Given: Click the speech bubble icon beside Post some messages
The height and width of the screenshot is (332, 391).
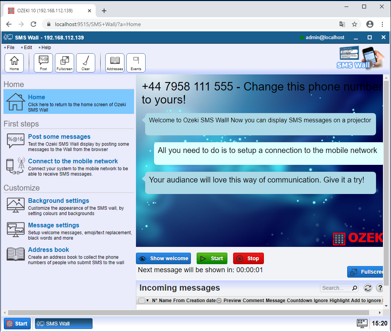Looking at the screenshot, I should (x=15, y=140).
